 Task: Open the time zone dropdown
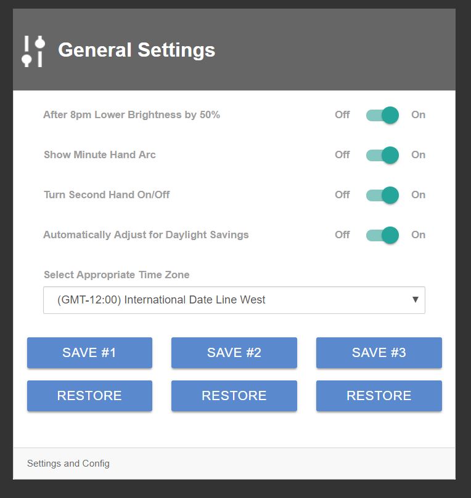point(234,299)
